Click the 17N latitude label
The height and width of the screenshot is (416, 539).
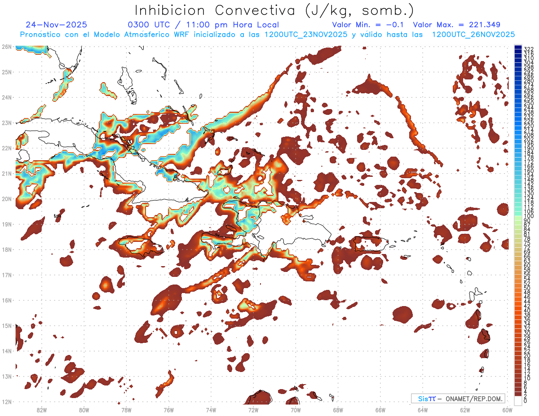pyautogui.click(x=6, y=275)
